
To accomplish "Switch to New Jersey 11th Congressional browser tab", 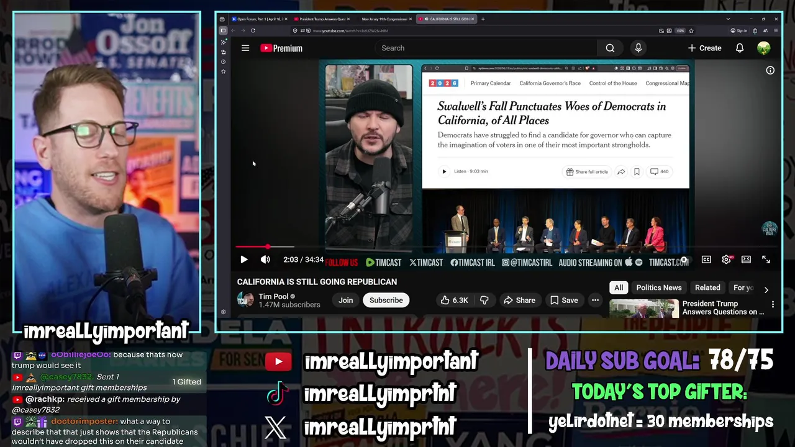I will (x=384, y=19).
